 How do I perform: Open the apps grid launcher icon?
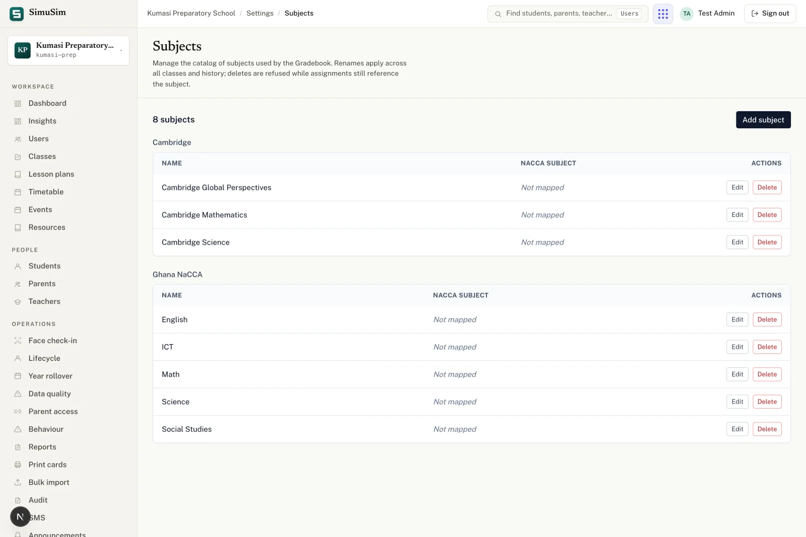click(663, 14)
